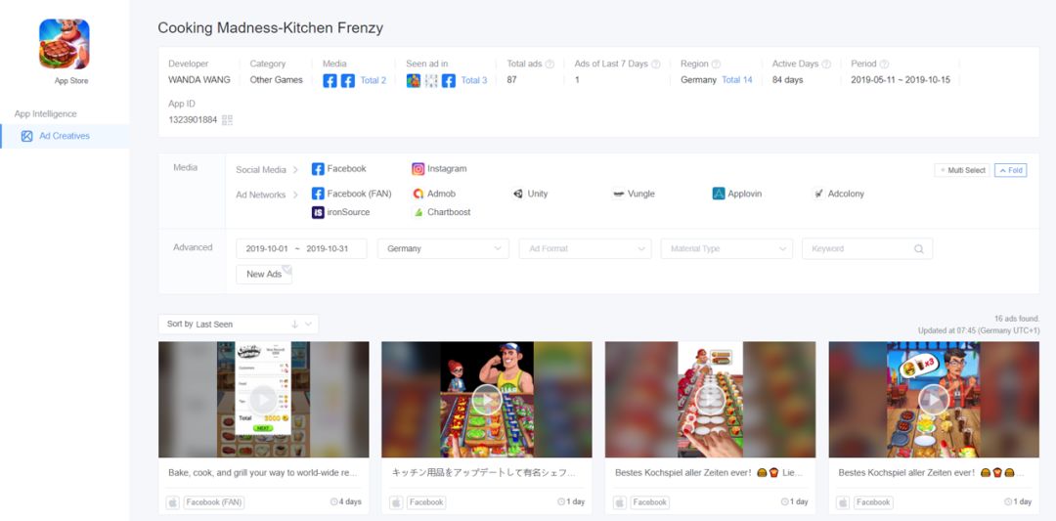Click the Ads of Last 7 Days help icon
Viewport: 1056px width, 521px height.
coord(655,64)
